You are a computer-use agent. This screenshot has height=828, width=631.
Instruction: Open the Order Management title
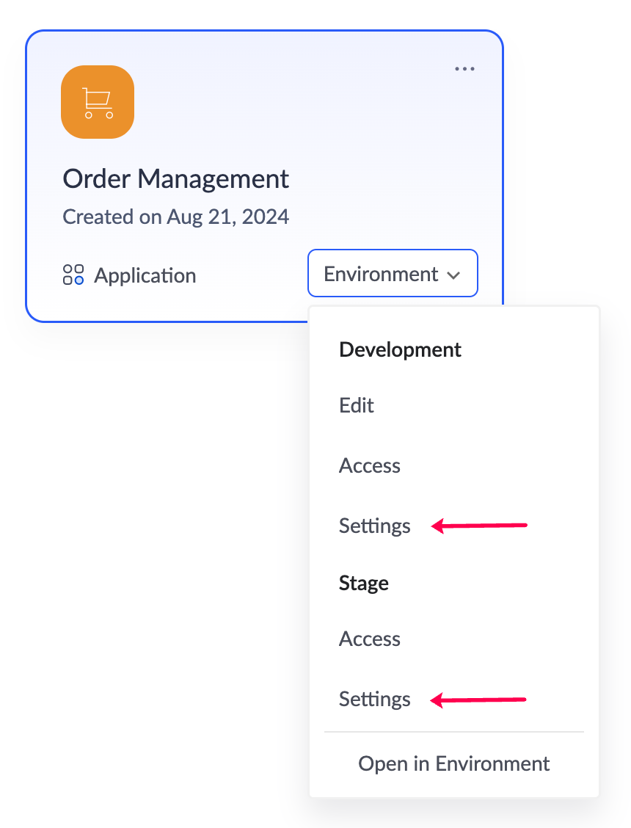176,178
